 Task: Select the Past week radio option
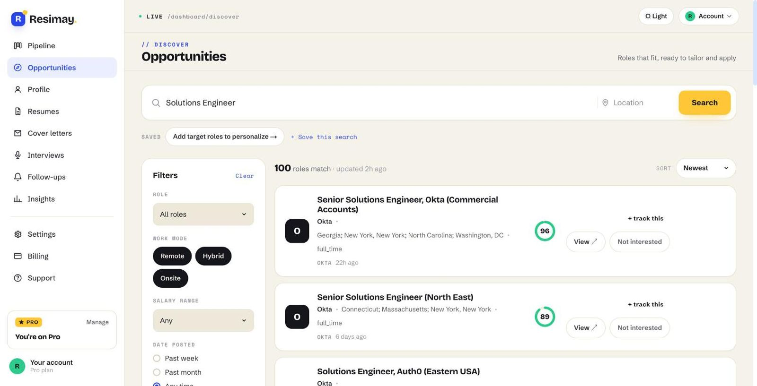coord(157,359)
